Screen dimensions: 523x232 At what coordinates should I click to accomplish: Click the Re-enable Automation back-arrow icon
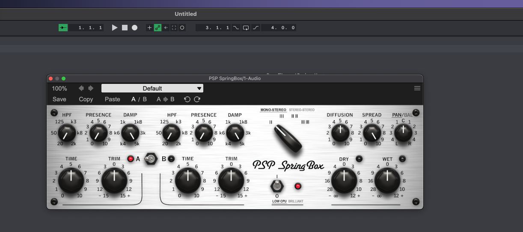coord(166,27)
